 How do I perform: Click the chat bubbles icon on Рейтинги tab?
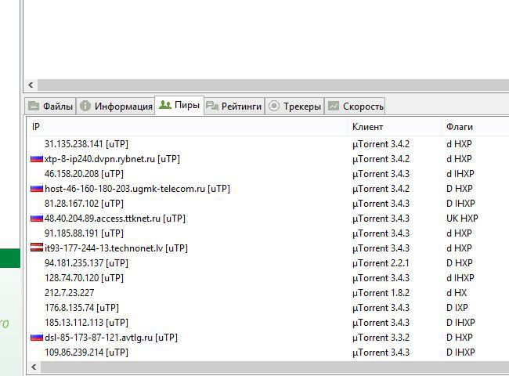tap(212, 106)
